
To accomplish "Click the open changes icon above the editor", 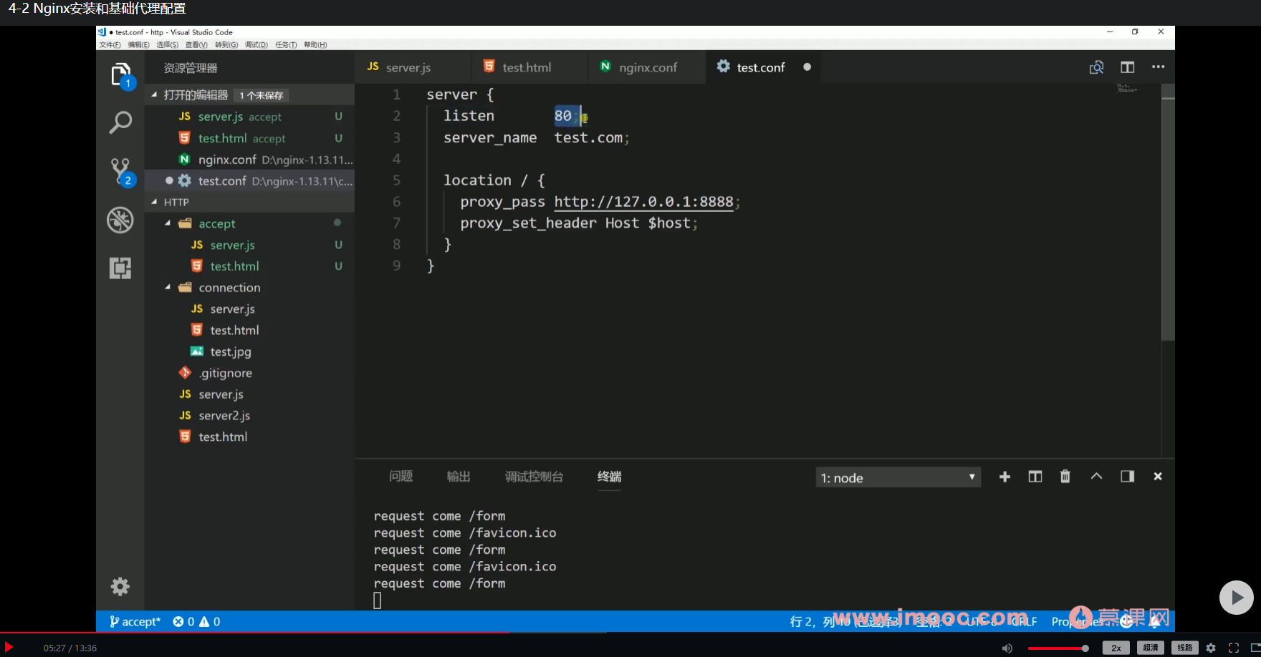I will 1096,67.
